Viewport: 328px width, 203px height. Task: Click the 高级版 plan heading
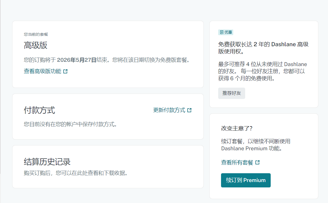[x=35, y=45]
